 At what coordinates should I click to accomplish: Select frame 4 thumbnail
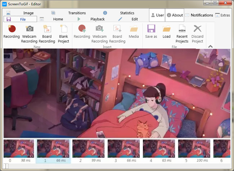(x=159, y=148)
